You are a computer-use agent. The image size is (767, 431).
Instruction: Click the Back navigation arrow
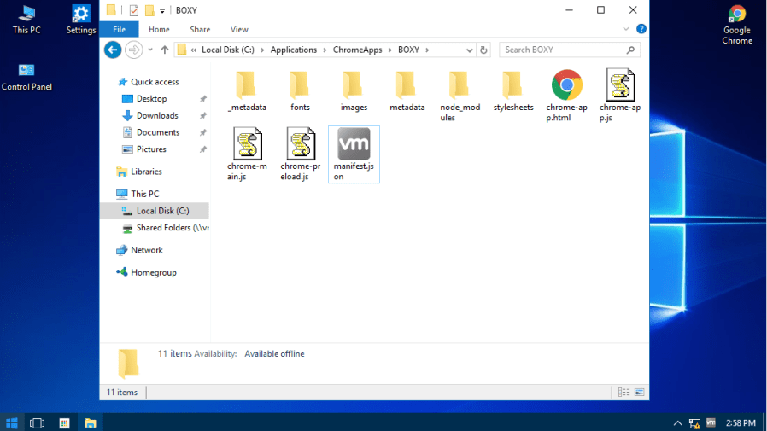113,50
